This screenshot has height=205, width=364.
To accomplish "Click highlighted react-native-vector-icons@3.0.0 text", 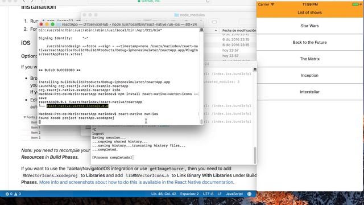I will pyautogui.click(x=77, y=106).
